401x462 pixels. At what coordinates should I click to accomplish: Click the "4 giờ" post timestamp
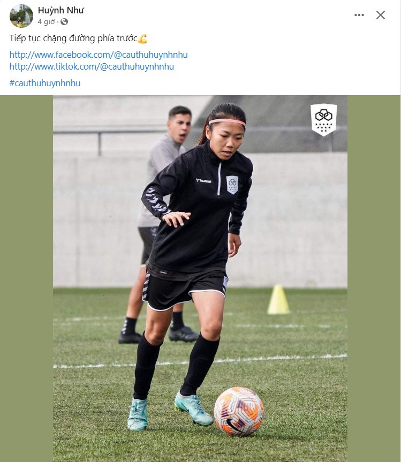[46, 22]
